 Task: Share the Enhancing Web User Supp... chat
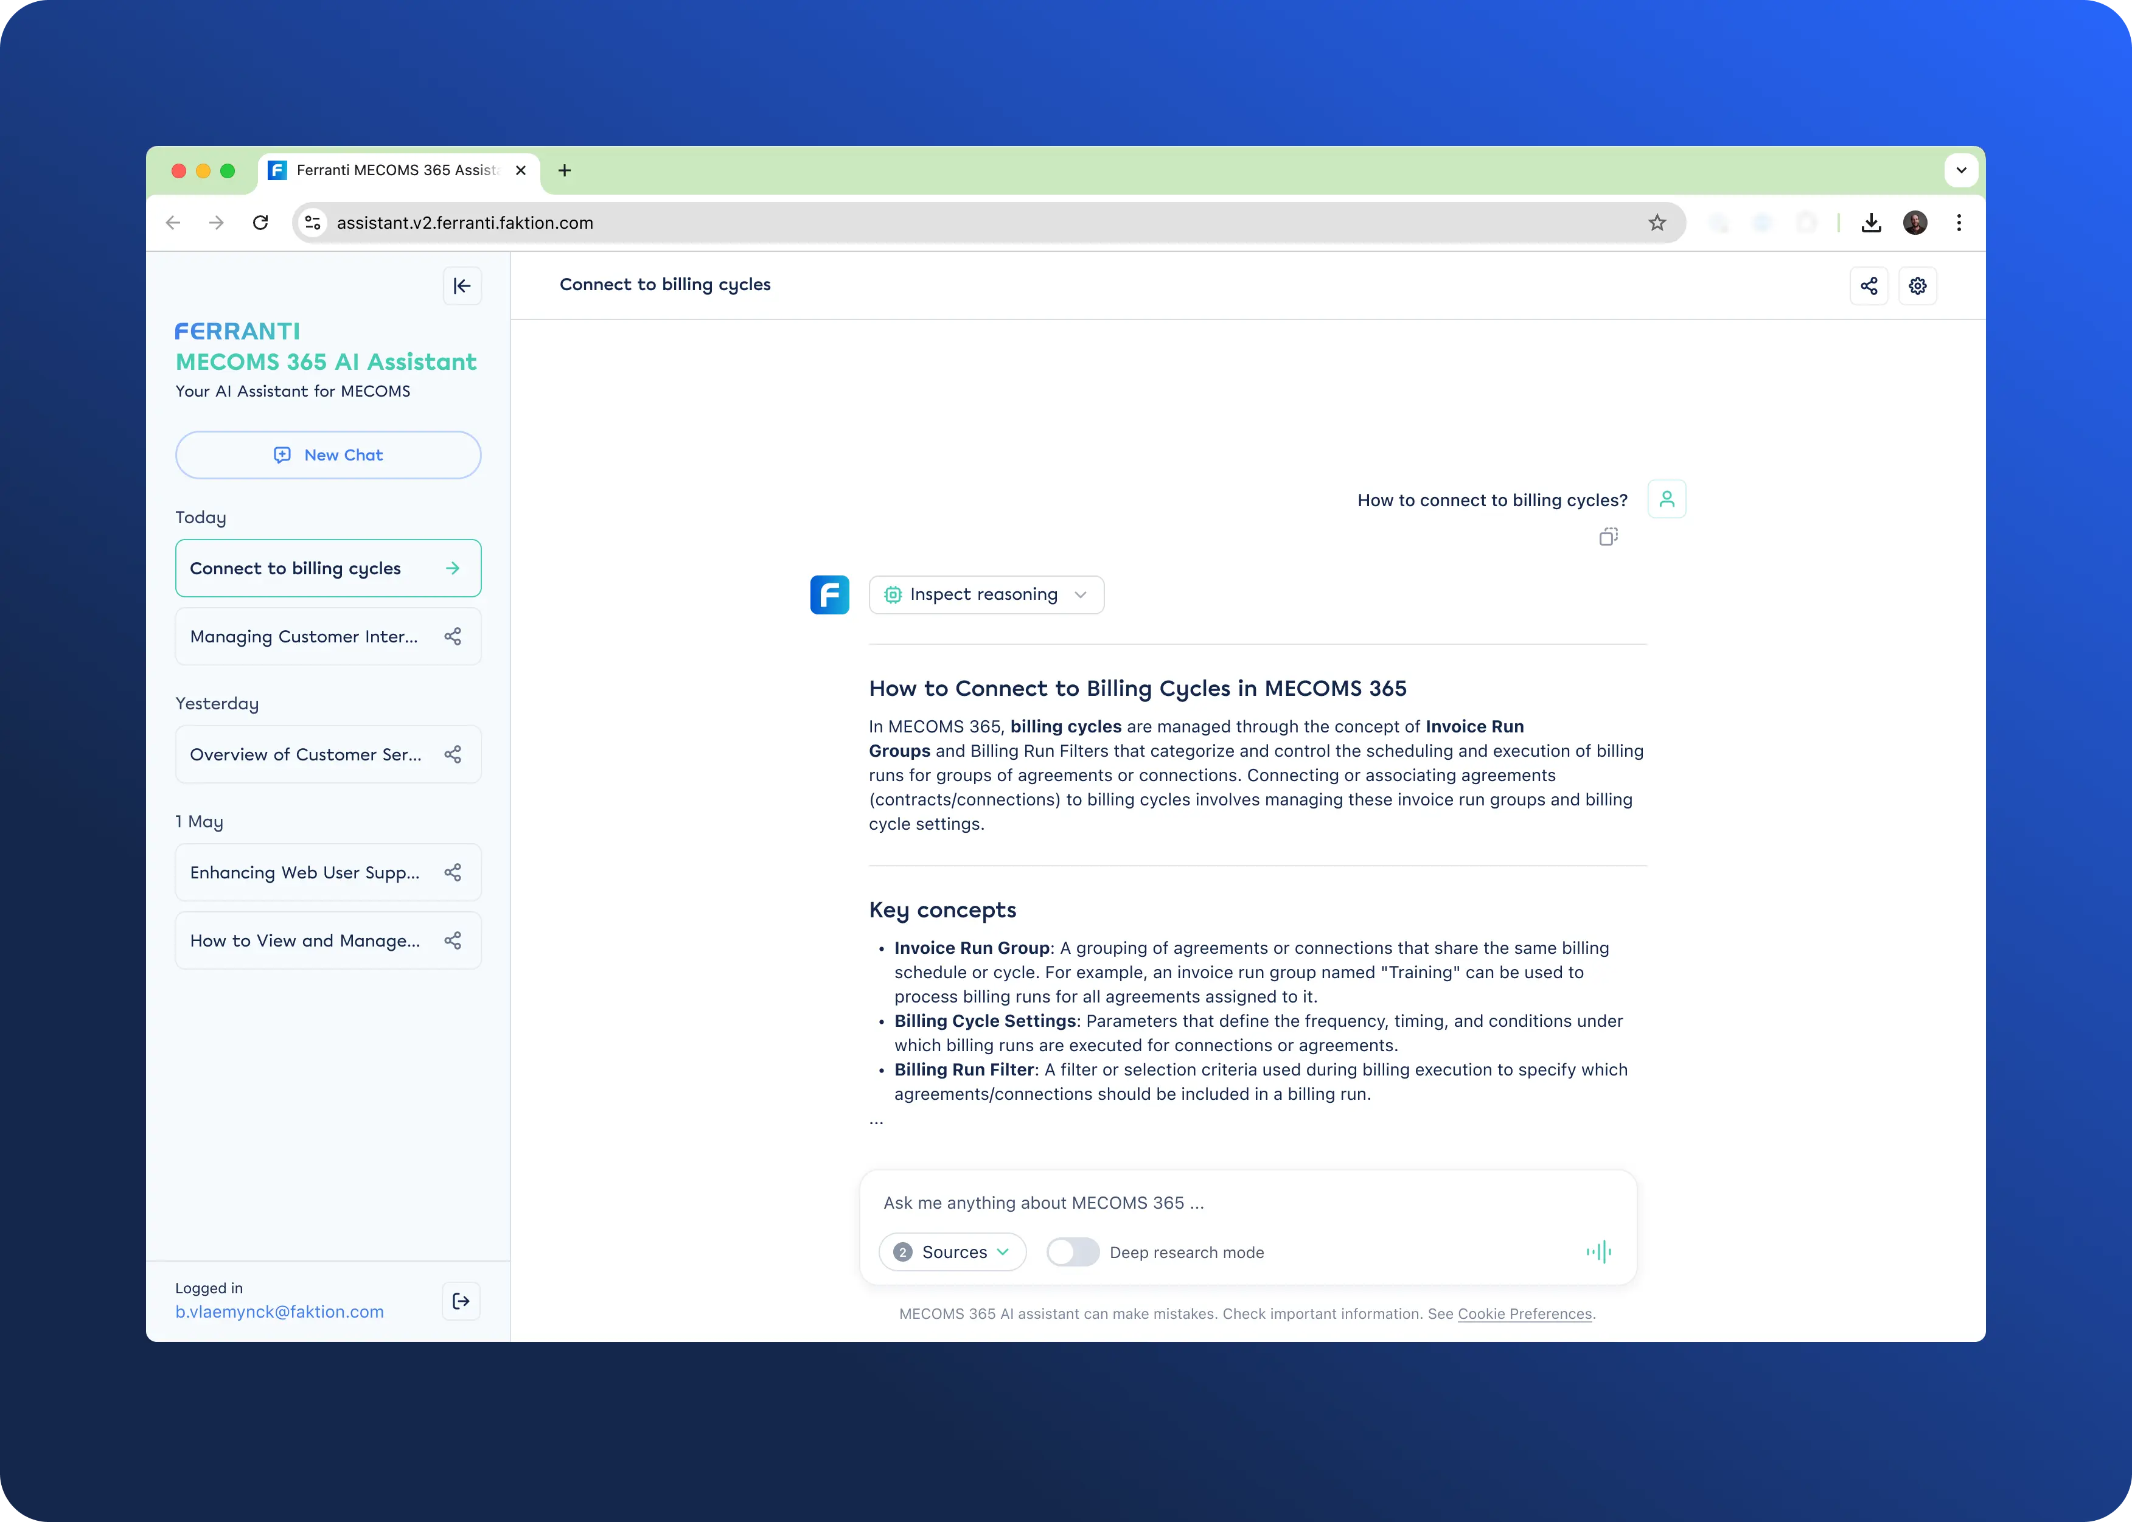pos(453,872)
